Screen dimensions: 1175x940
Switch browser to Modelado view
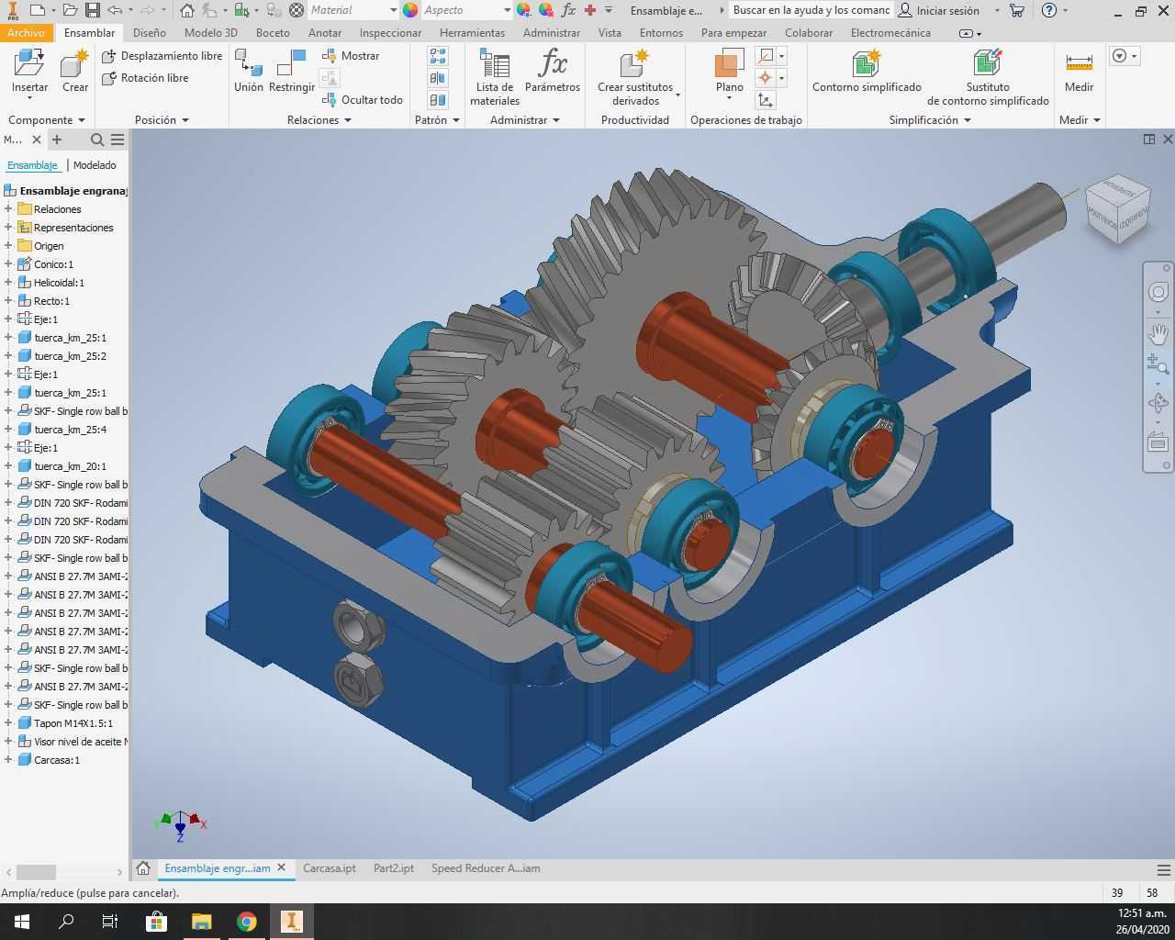[95, 165]
